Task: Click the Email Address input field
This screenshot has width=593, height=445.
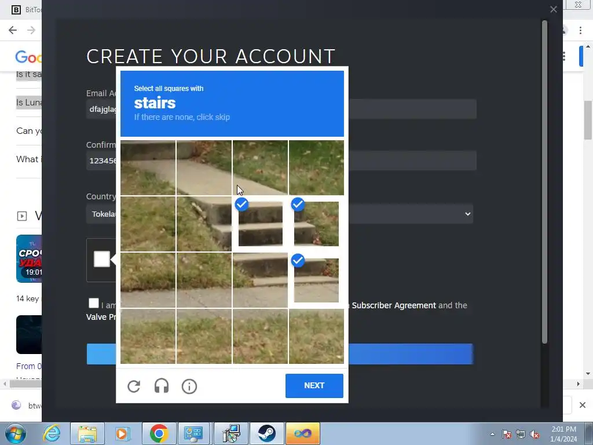Action: 281,109
